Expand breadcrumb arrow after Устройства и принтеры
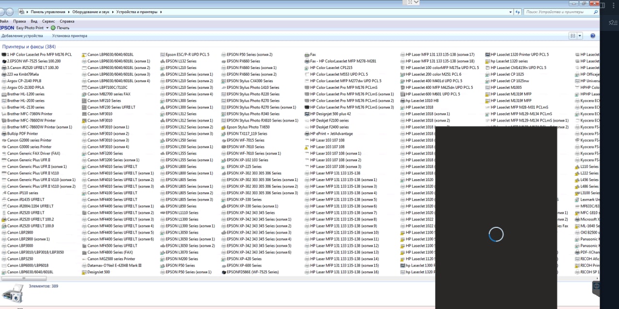Screen dimensions: 619x309 click(x=161, y=12)
